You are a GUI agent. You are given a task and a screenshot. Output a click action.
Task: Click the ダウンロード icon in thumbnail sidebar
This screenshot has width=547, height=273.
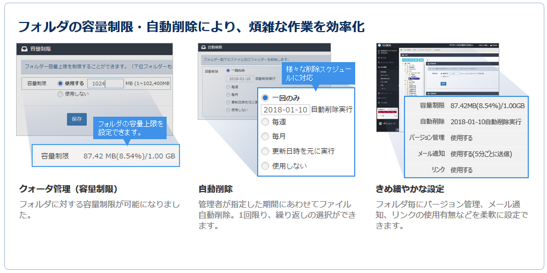(381, 123)
